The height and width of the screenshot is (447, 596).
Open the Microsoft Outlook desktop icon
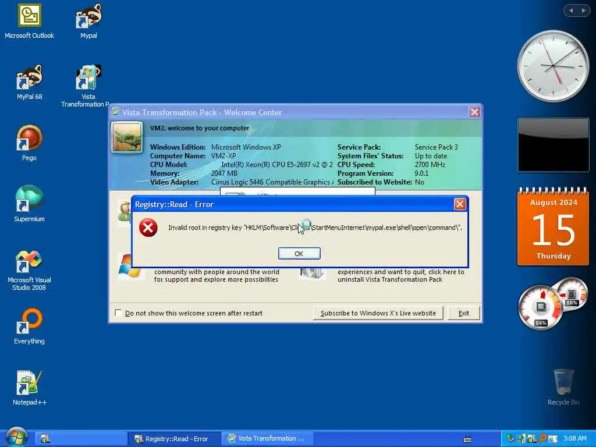(29, 22)
